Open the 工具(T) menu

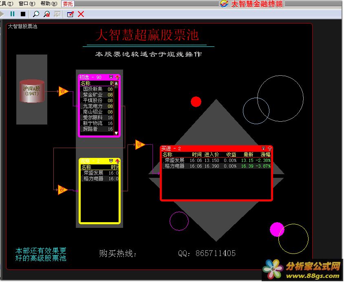7,4
